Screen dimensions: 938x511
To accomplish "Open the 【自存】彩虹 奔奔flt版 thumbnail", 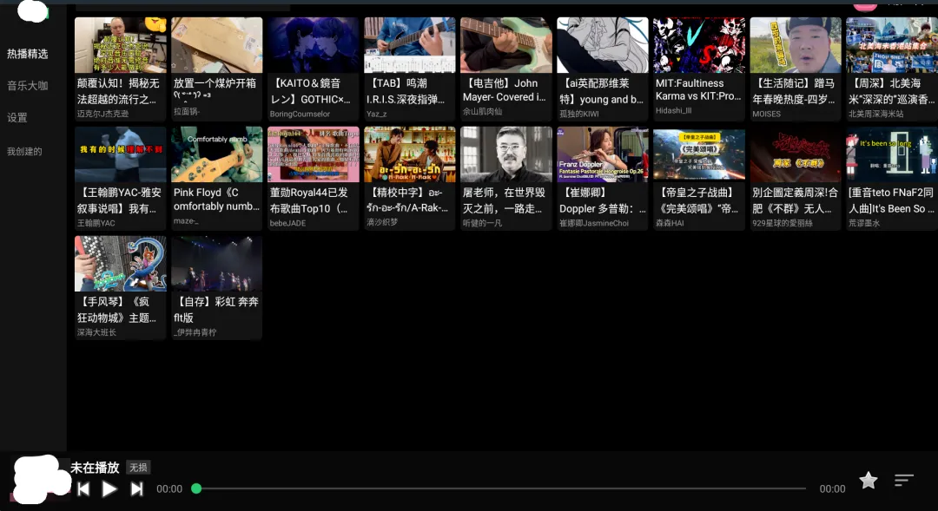I will pos(216,264).
